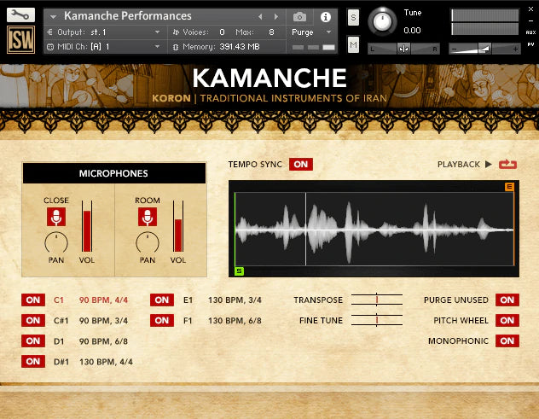This screenshot has width=539, height=419.
Task: Minimize the instrument with dash icon
Action: (530, 20)
